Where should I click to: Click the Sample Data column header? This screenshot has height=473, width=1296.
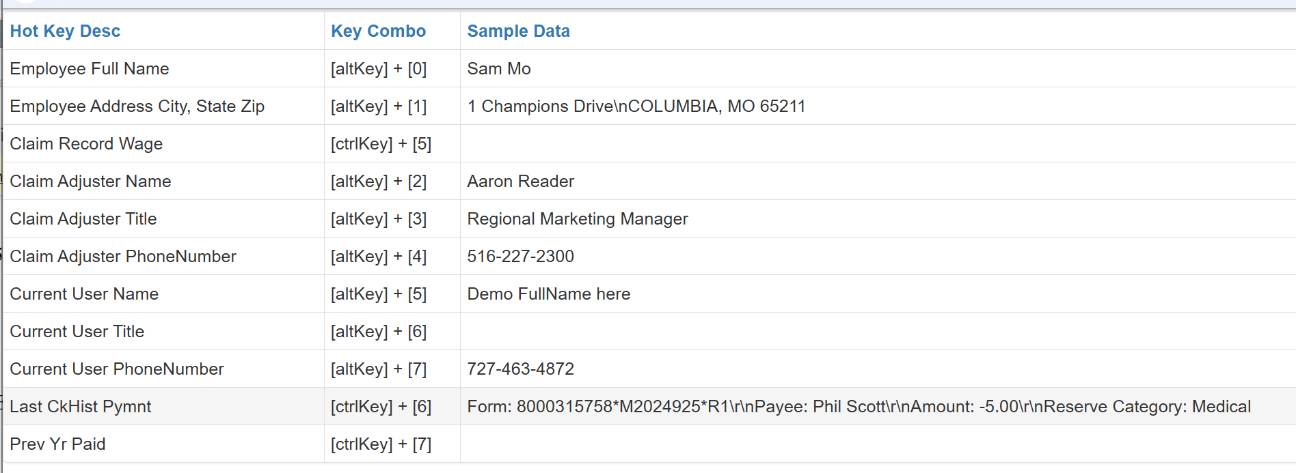pyautogui.click(x=518, y=31)
